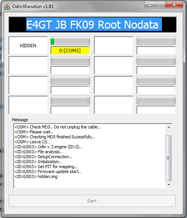Click the message log scroll up arrow
187x218 pixels.
tap(169, 127)
